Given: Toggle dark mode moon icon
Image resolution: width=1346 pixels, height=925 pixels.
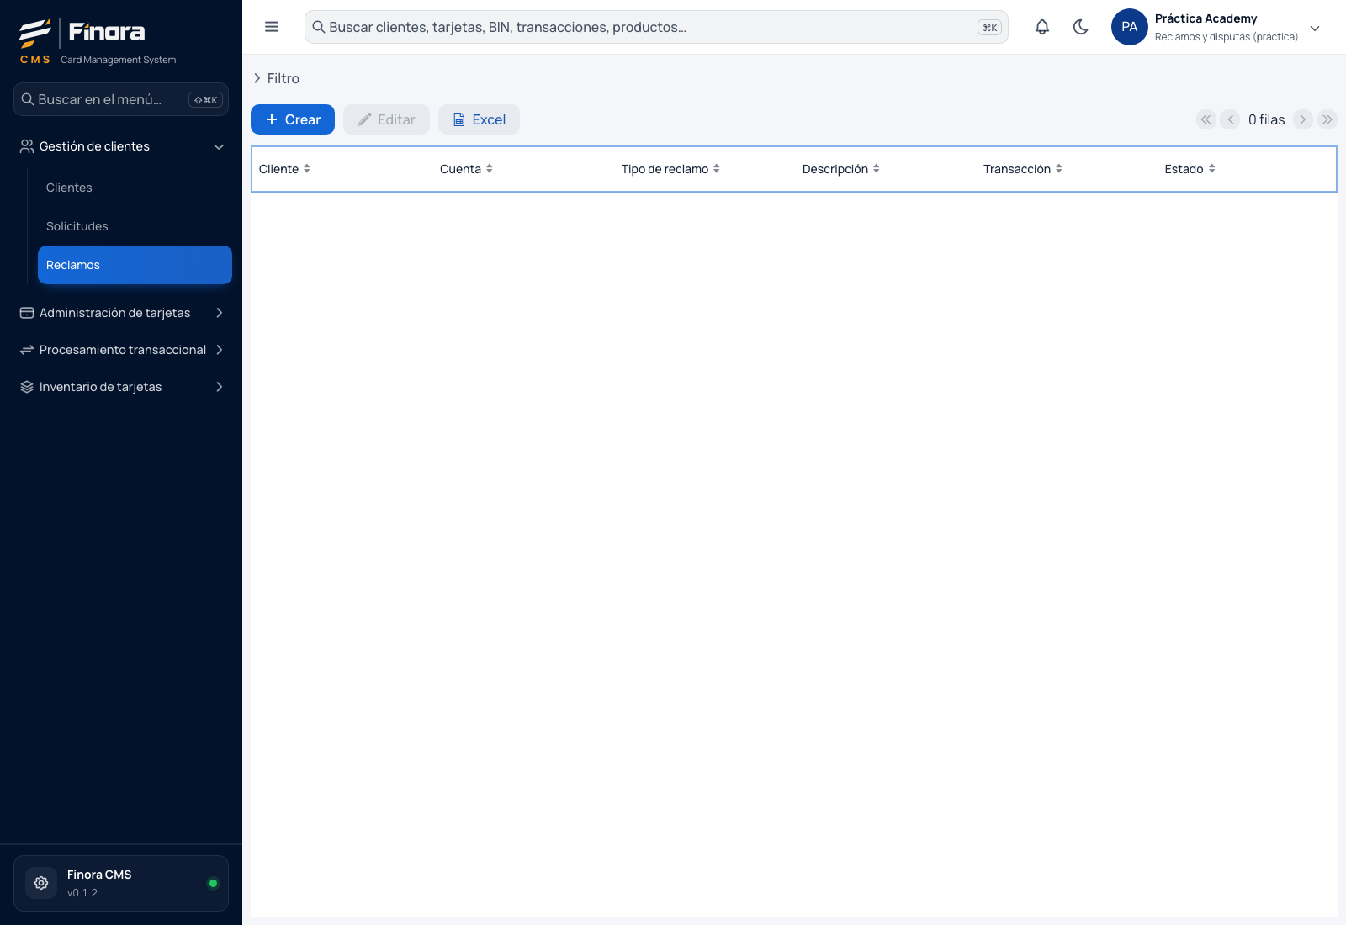Looking at the screenshot, I should coord(1081,27).
